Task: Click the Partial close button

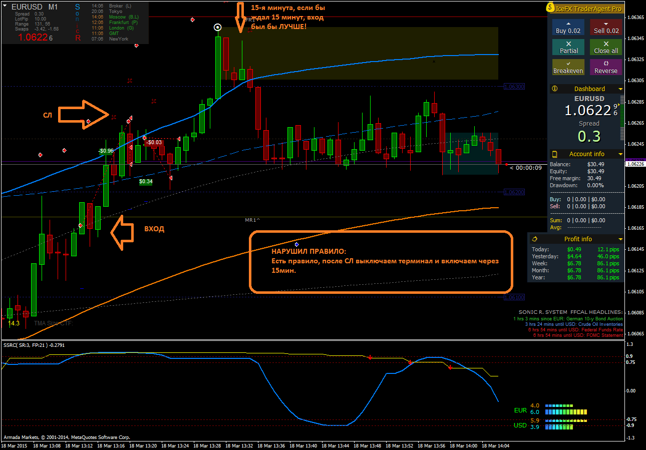Action: tap(568, 47)
